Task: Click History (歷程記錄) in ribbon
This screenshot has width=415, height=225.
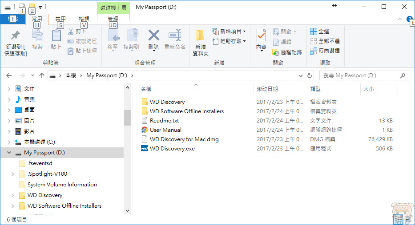Action: [287, 52]
